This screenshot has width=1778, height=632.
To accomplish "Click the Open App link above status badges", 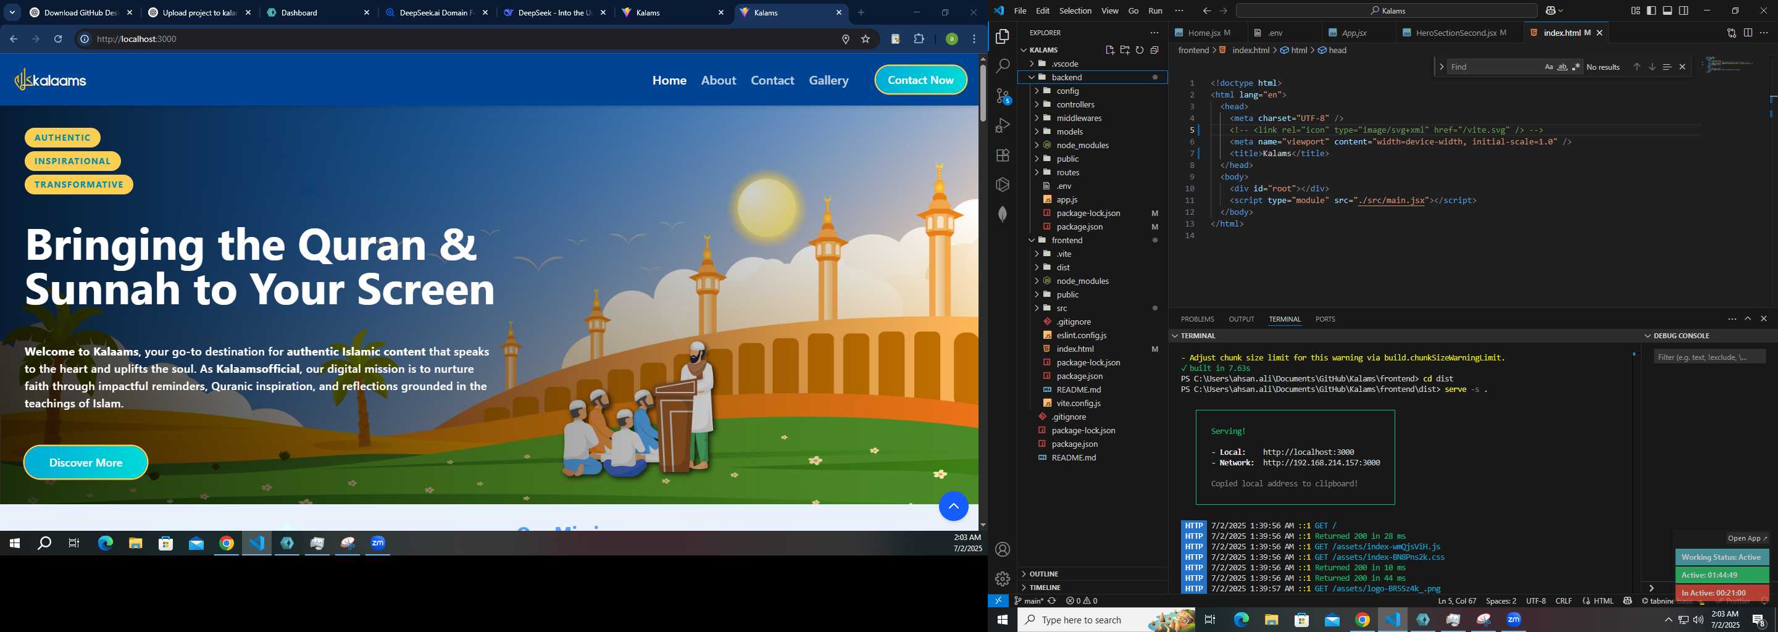I will click(x=1747, y=538).
